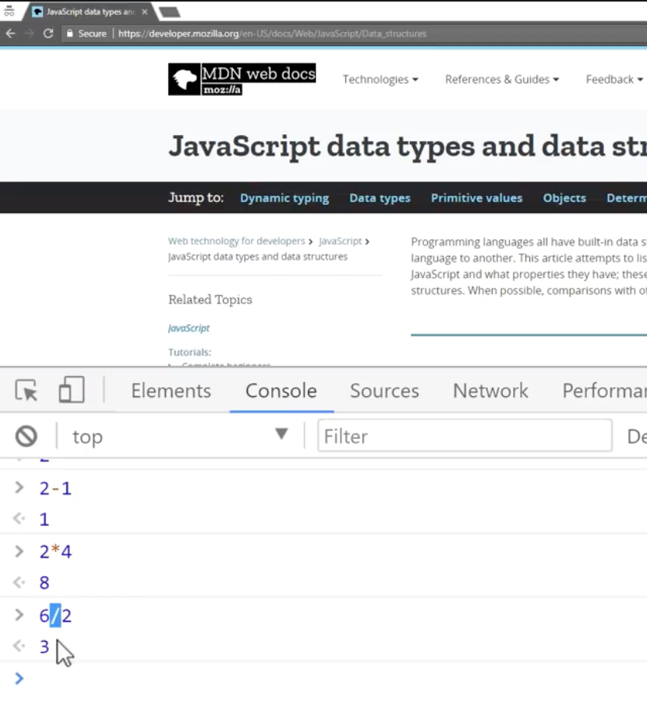This screenshot has height=702, width=647.
Task: Go back with the browser back arrow
Action: point(11,34)
